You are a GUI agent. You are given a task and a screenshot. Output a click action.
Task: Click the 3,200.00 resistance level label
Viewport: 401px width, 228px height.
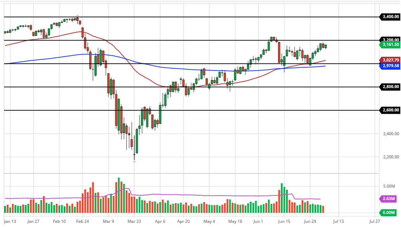[390, 40]
